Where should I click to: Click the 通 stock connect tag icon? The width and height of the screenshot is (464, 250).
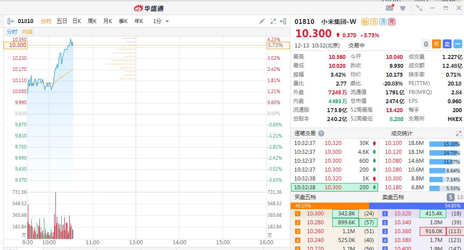tap(383, 22)
